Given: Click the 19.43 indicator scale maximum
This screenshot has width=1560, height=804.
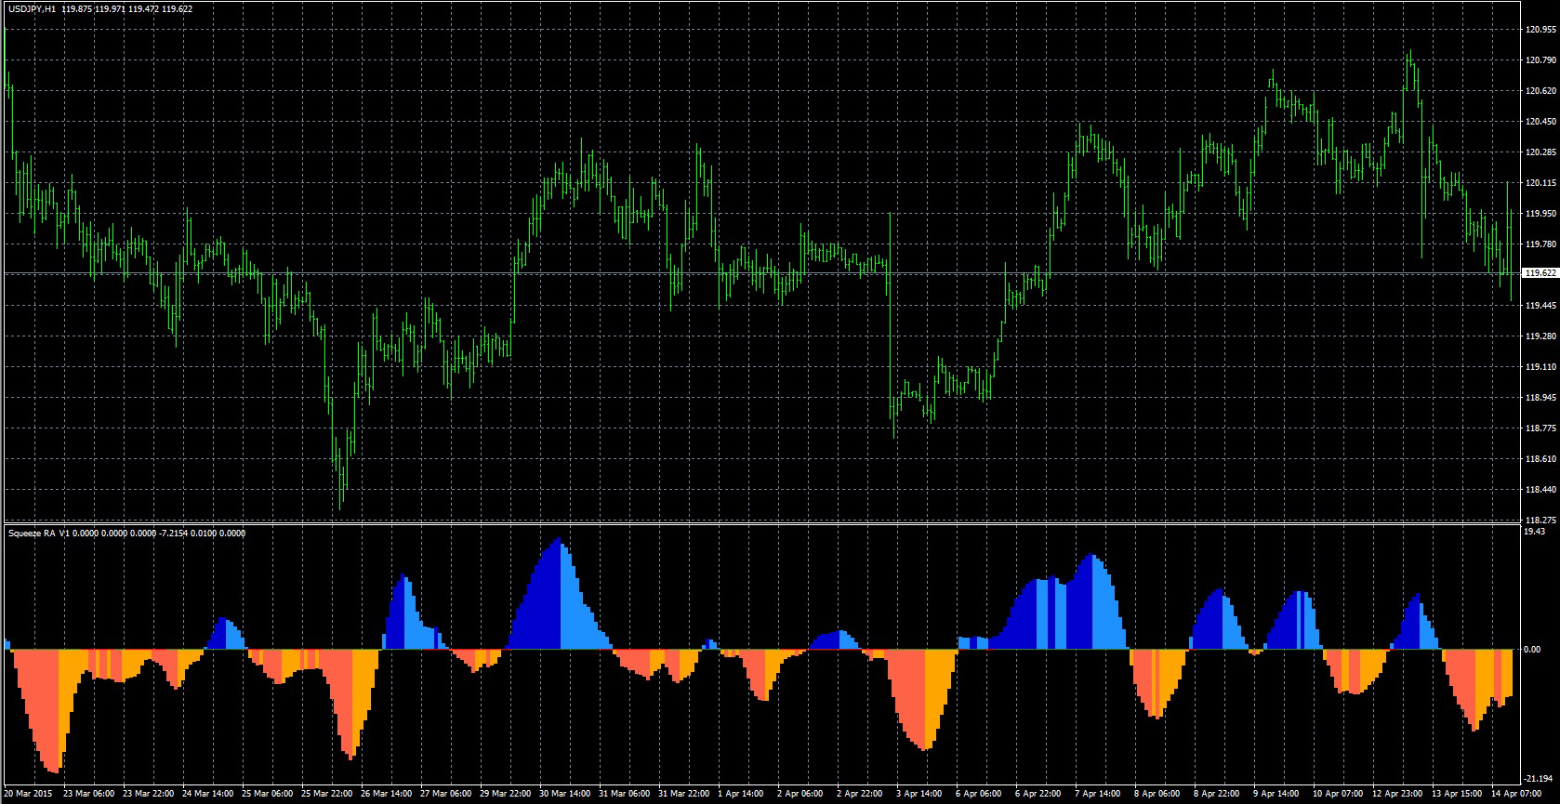Looking at the screenshot, I should [x=1534, y=533].
